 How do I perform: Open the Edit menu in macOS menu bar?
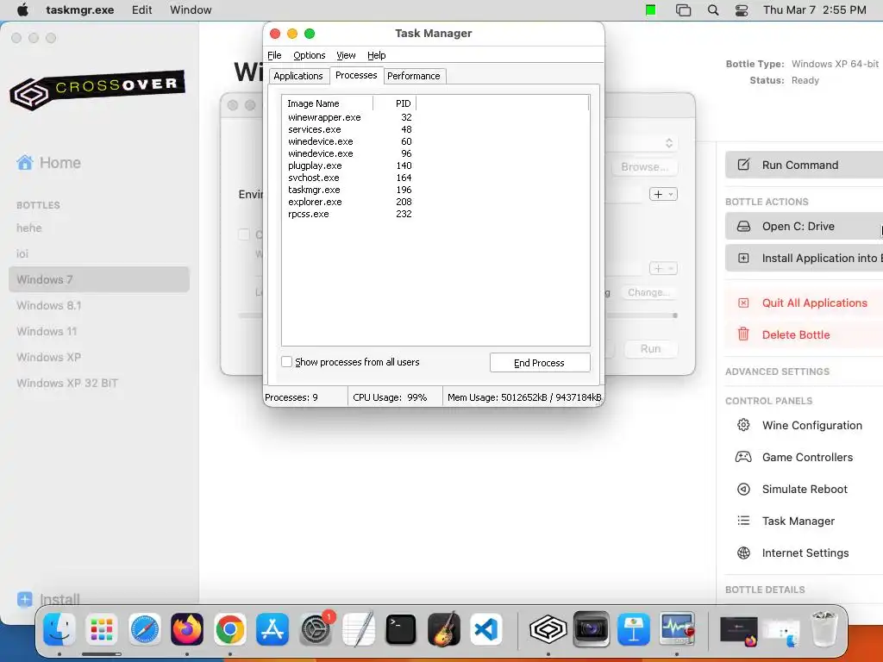pos(142,9)
